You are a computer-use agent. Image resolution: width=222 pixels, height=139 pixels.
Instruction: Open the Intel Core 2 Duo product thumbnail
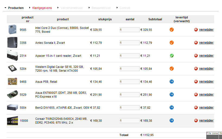12,29
